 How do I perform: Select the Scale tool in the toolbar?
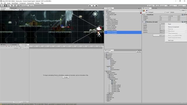(x=12, y=6)
